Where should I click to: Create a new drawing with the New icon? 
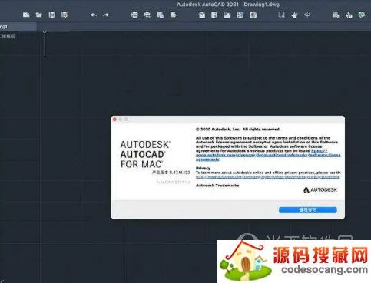click(26, 15)
